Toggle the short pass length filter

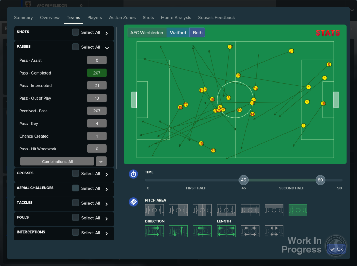click(x=274, y=231)
